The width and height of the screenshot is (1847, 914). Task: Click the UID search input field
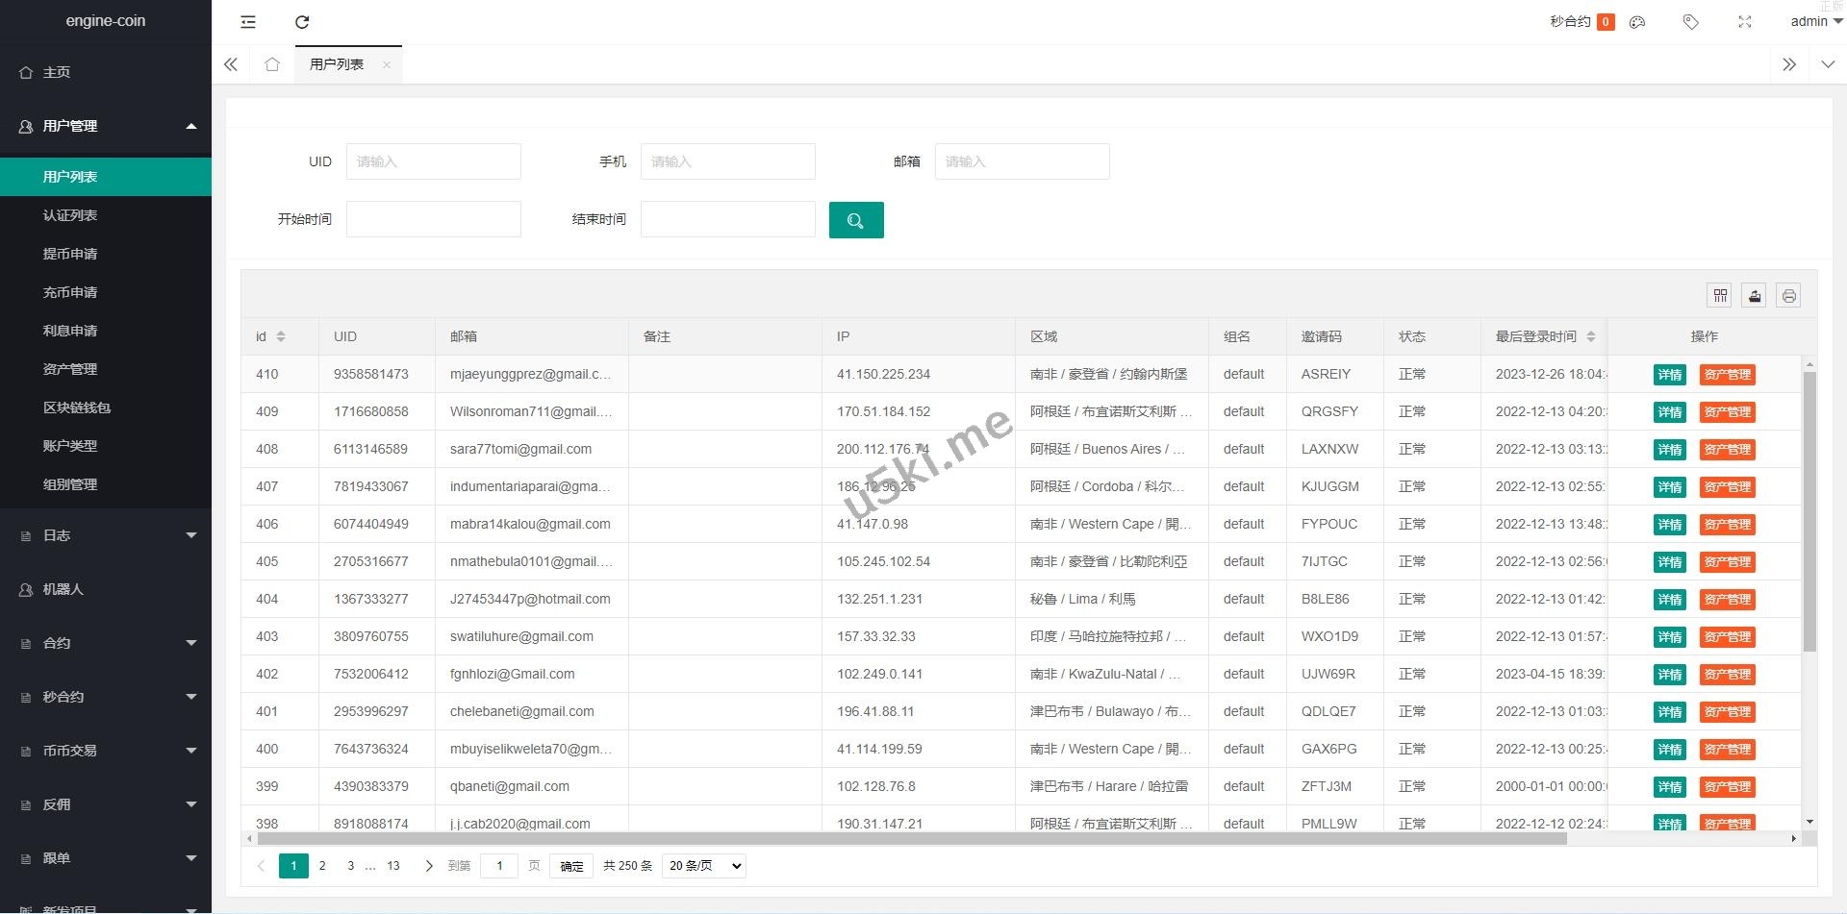[433, 161]
